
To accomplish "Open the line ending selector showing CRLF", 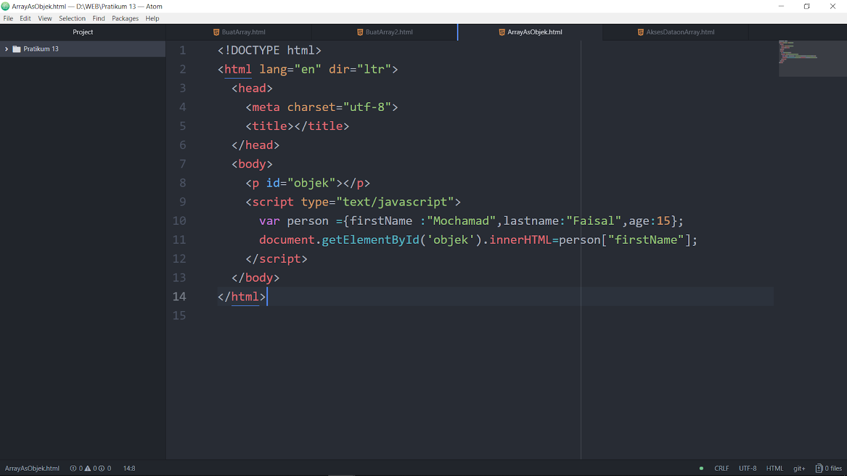I will pyautogui.click(x=722, y=468).
